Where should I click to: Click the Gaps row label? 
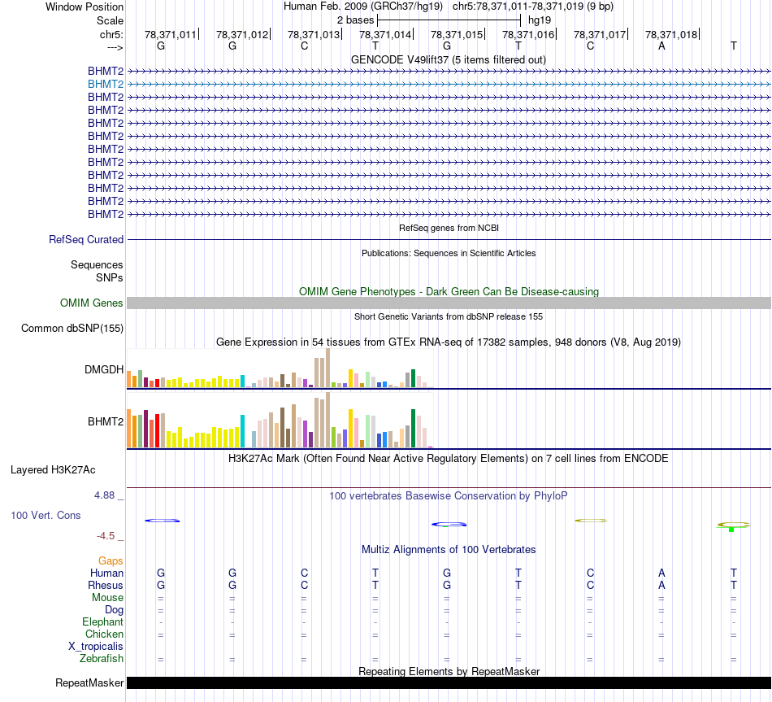tap(111, 561)
